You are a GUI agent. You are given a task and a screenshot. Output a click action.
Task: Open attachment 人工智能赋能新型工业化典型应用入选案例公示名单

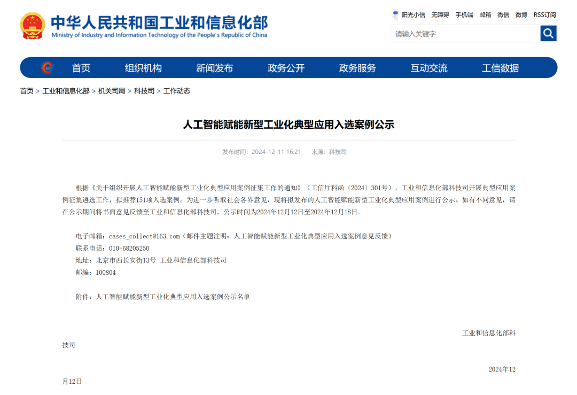(x=173, y=297)
